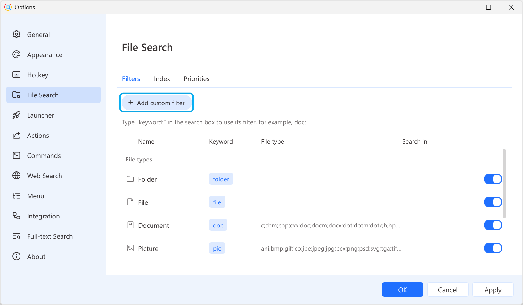Click the 'File types' group label
The width and height of the screenshot is (523, 305).
pyautogui.click(x=139, y=159)
